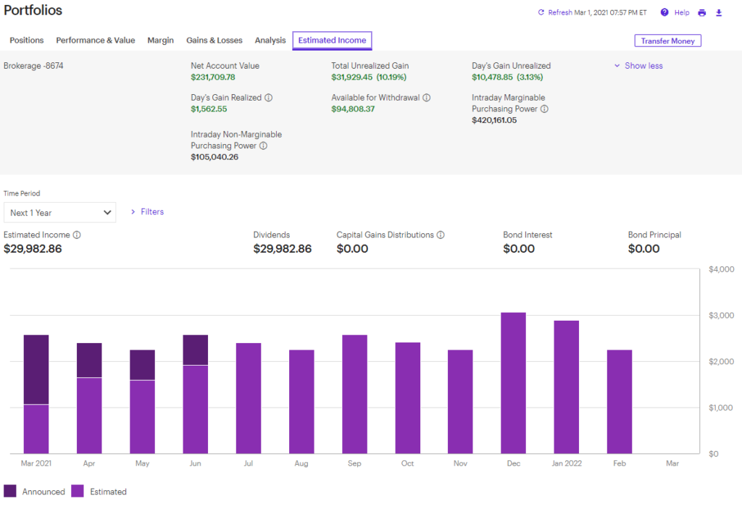Click the Transfer Money button
The width and height of the screenshot is (742, 514).
667,41
